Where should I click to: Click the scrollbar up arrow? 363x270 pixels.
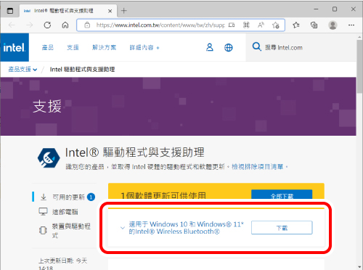(359, 37)
